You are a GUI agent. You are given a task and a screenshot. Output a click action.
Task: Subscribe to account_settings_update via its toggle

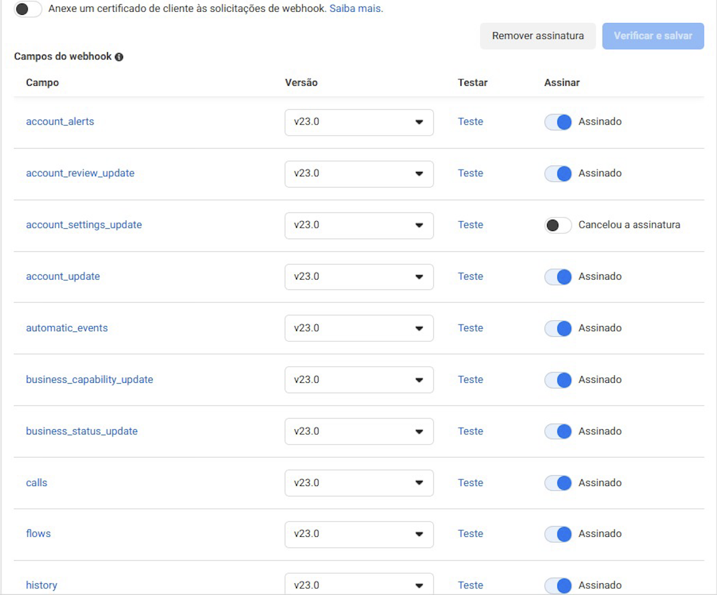[558, 226]
